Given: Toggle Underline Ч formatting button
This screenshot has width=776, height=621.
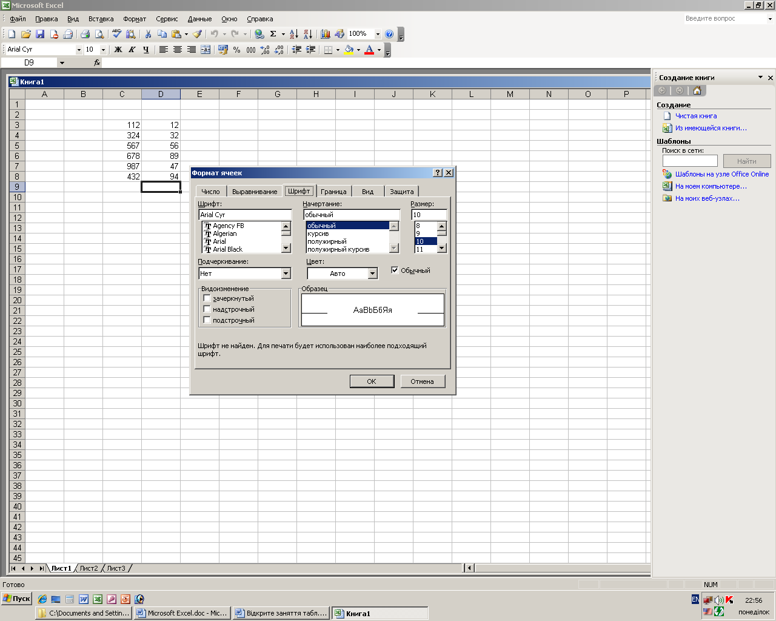Looking at the screenshot, I should 146,50.
